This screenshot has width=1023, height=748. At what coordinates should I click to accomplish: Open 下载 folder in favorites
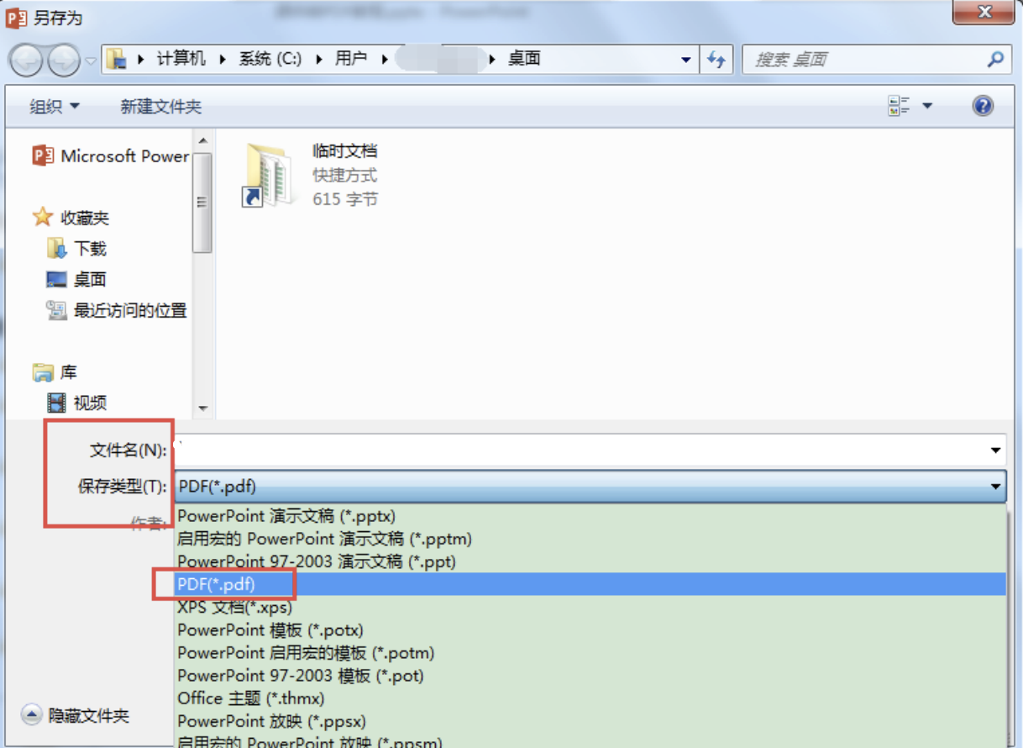(90, 249)
